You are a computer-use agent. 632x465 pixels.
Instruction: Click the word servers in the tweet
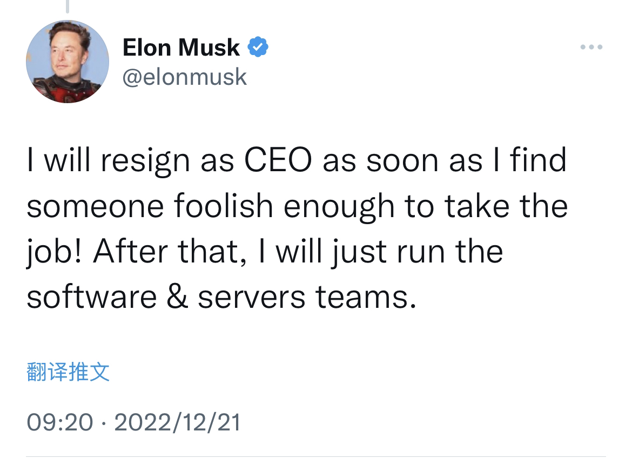[252, 298]
